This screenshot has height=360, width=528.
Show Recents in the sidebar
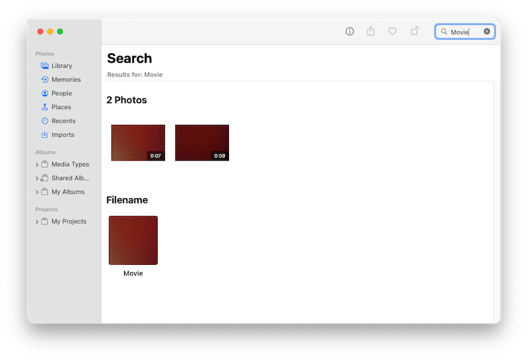[63, 122]
